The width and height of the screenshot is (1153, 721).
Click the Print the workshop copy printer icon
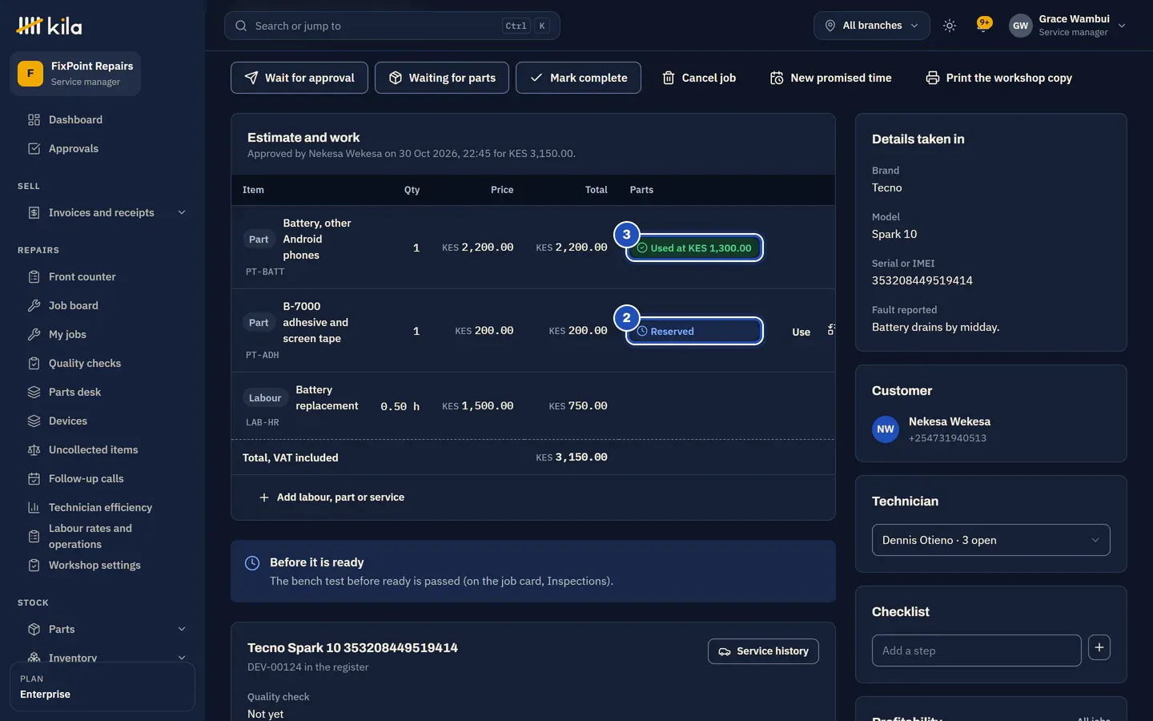(x=933, y=78)
